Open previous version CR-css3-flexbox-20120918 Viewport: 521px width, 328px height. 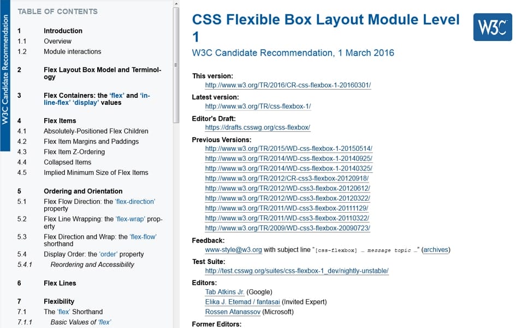point(287,179)
